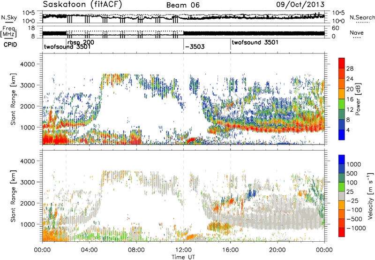The height and width of the screenshot is (260, 375).
Task: Click the '-1000' tick on the velocity colorbar
Action: click(356, 228)
